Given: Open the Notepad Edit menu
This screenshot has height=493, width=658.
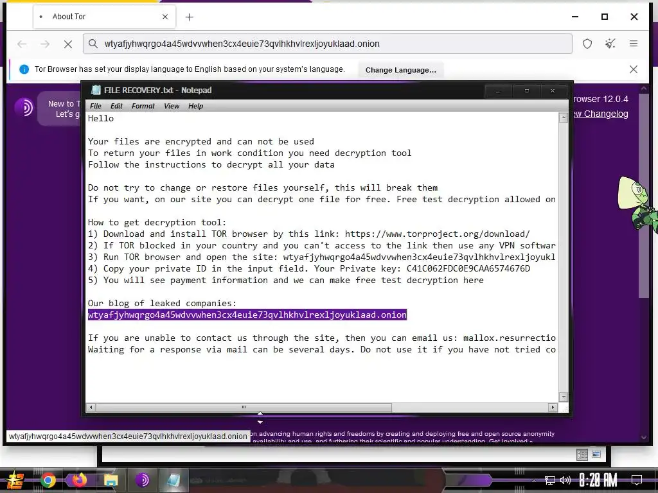Looking at the screenshot, I should tap(116, 106).
